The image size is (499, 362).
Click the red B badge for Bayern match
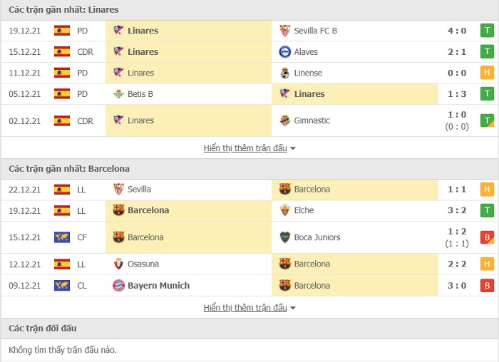(487, 285)
